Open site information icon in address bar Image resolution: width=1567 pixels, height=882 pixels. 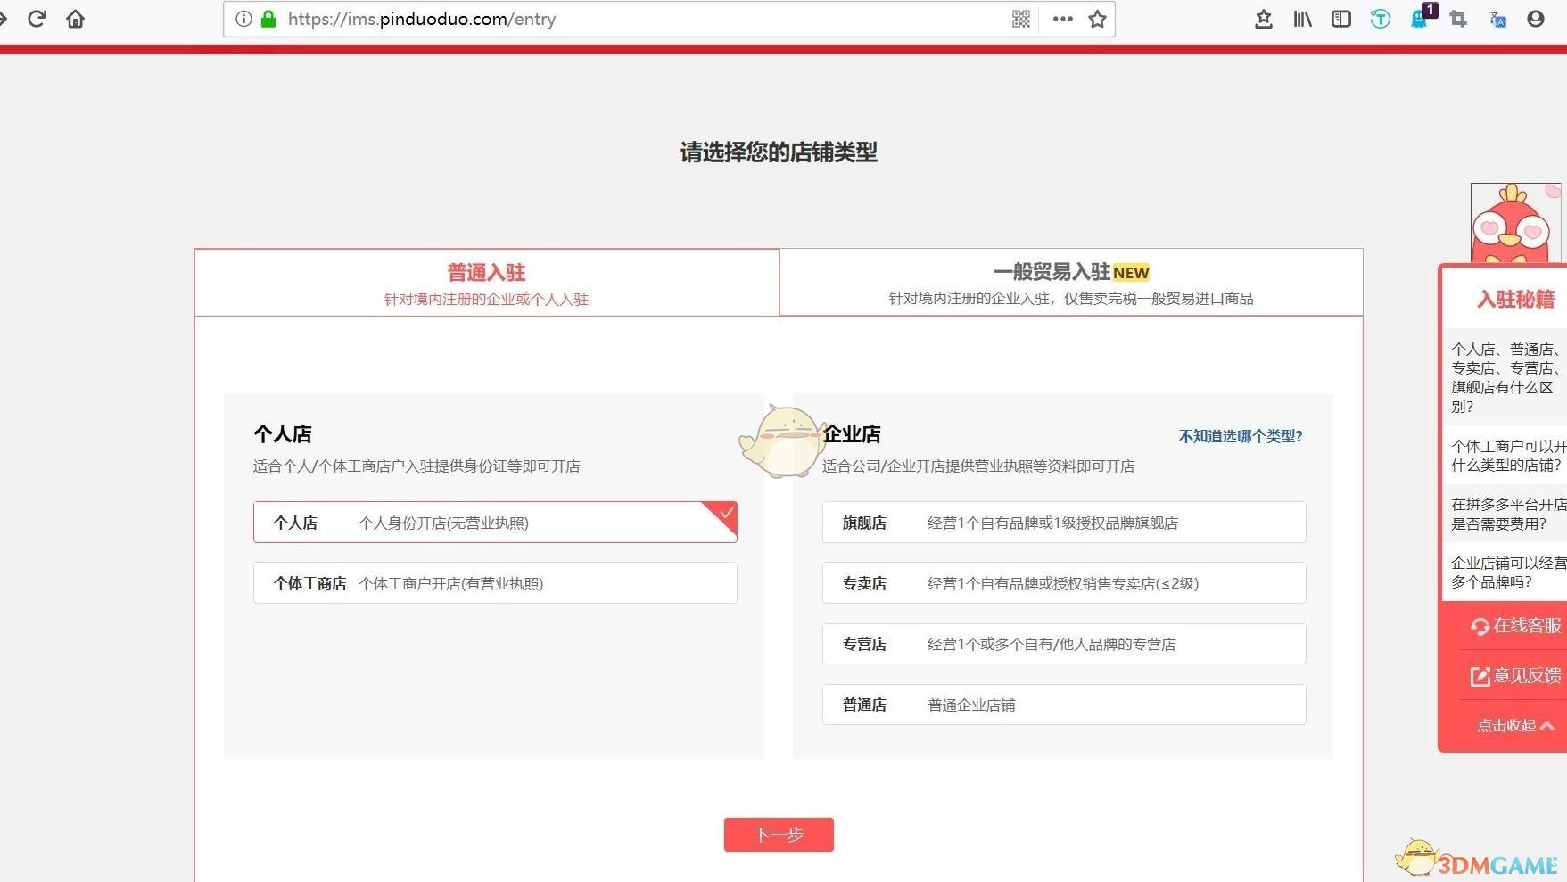[243, 19]
